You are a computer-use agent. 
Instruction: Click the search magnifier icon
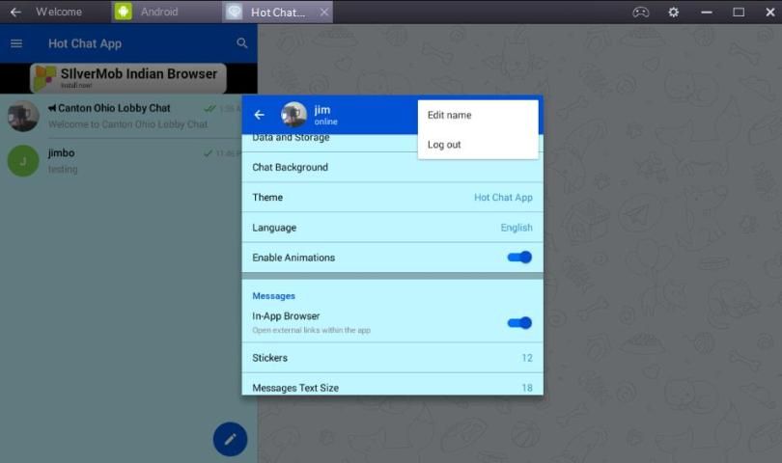[x=242, y=43]
